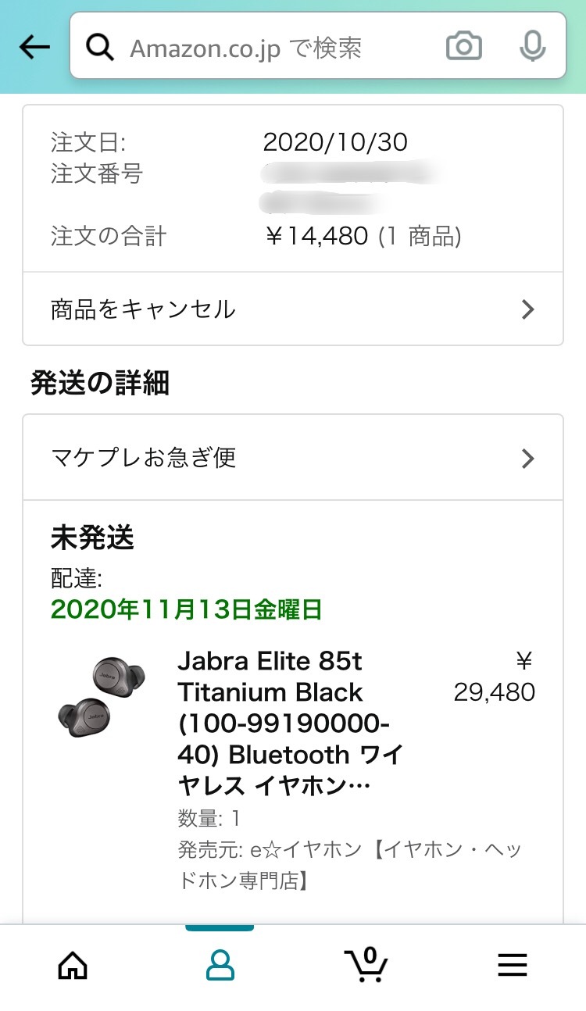This screenshot has height=1011, width=586.
Task: Select the マケプレお急ぎ便 label
Action: click(143, 457)
